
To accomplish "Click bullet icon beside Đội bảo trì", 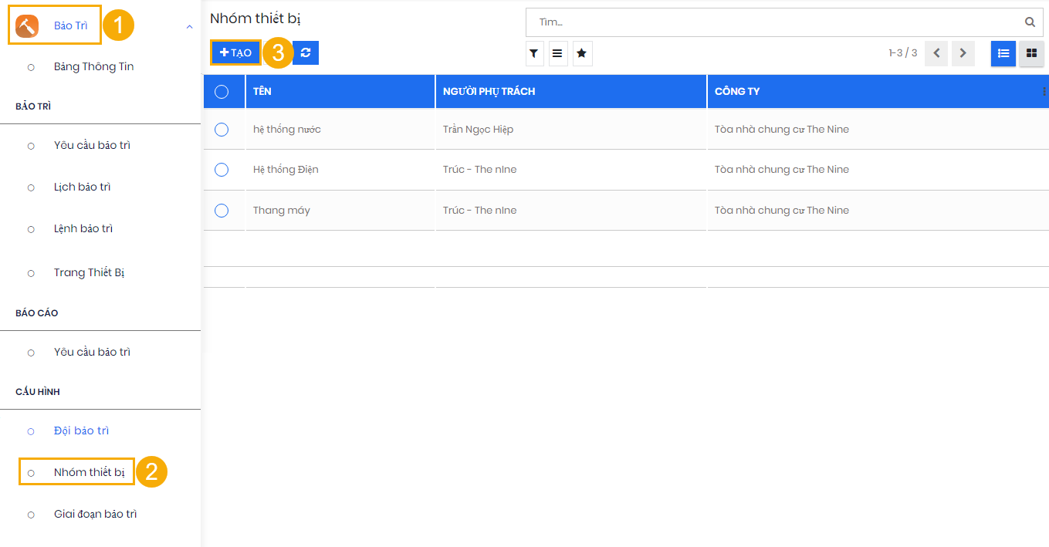I will click(x=31, y=431).
